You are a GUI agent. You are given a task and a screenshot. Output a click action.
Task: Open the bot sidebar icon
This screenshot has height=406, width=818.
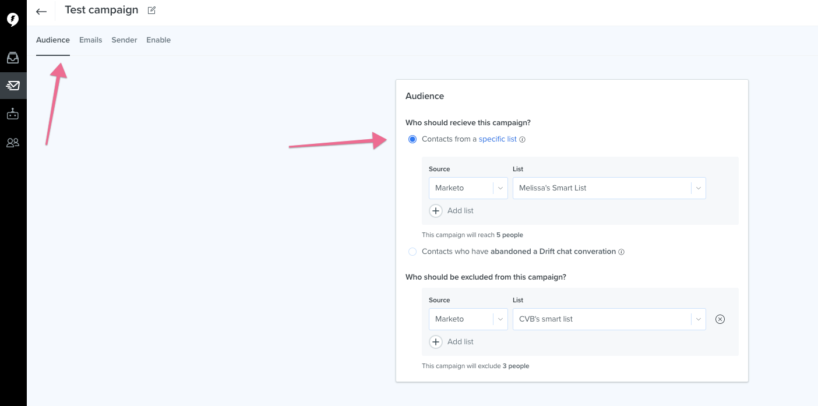coord(13,114)
